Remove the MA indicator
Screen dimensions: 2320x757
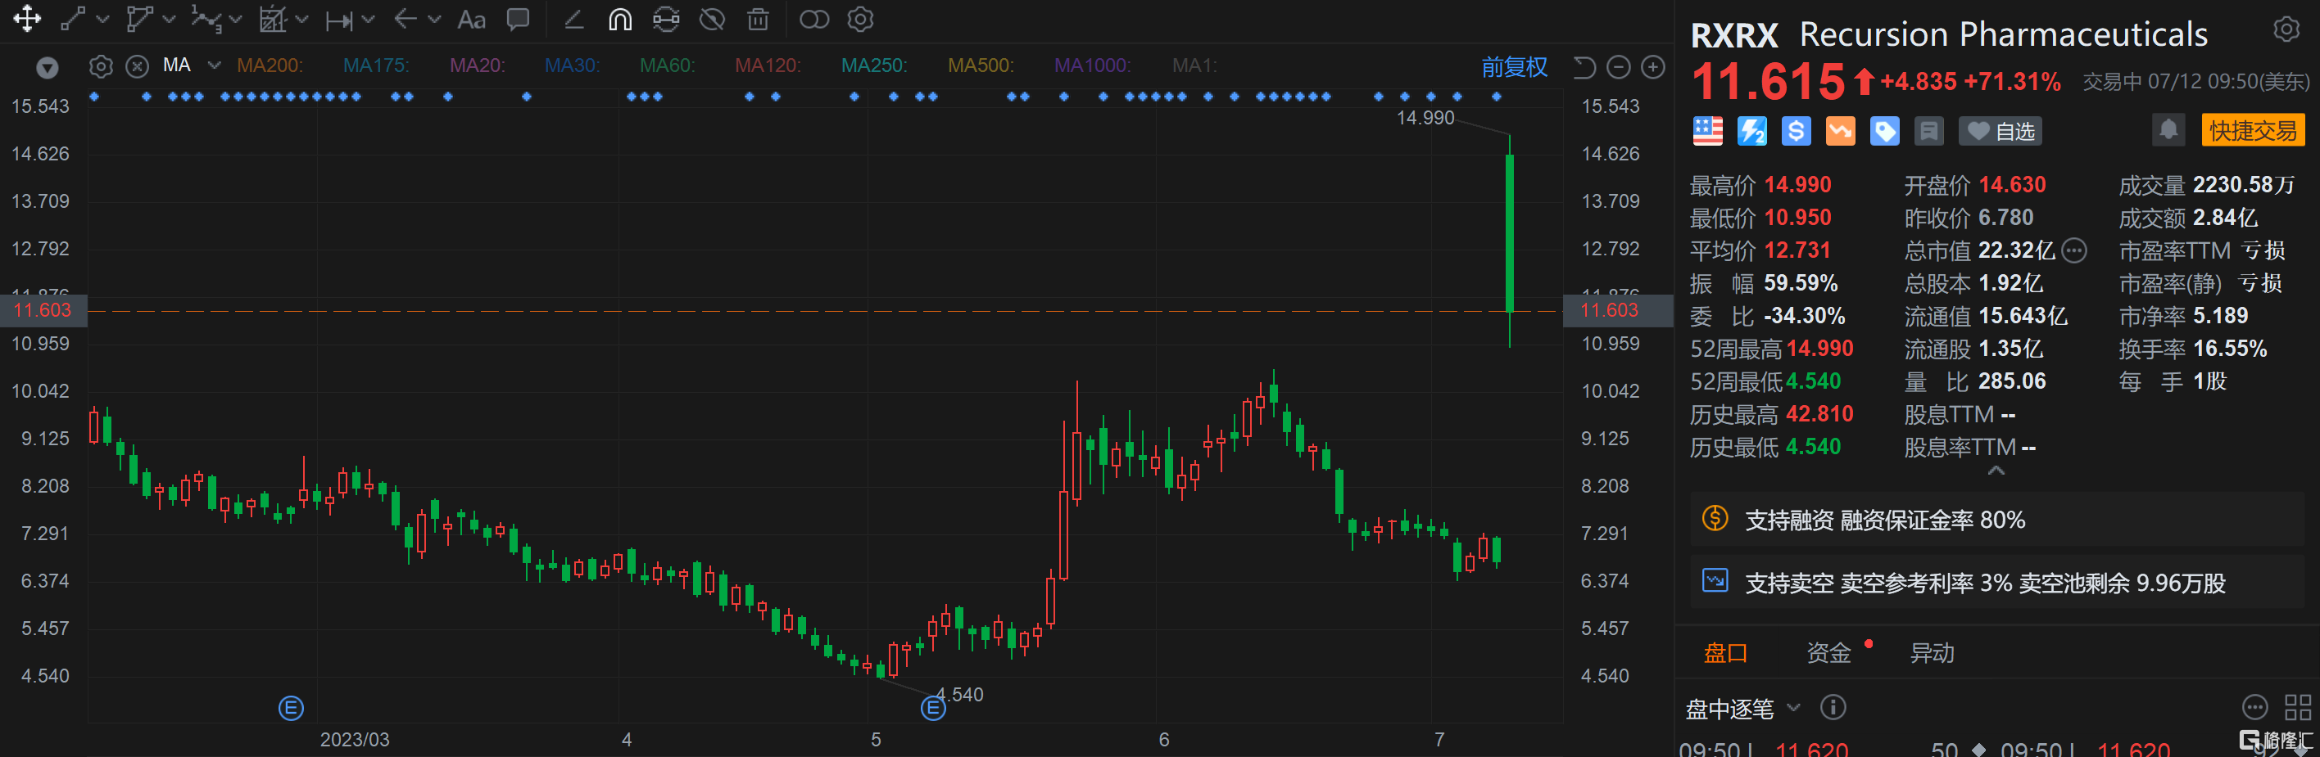(137, 66)
